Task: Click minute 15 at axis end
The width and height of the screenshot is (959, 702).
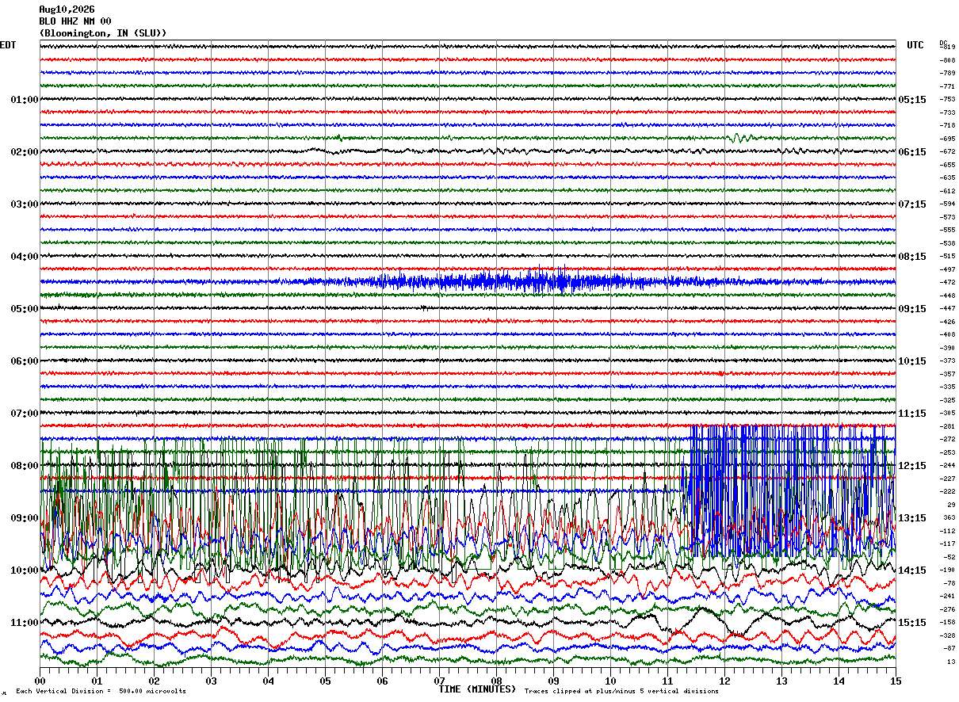Action: point(896,681)
